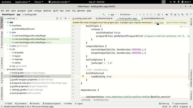Open Project panel settings gear
The width and height of the screenshot is (193, 108).
pyautogui.click(x=65, y=18)
